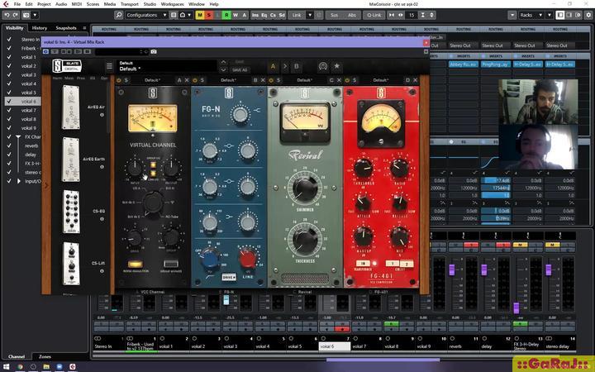Solo the Revival module with S icon
Viewport: 595px width, 372px height.
coord(278,80)
